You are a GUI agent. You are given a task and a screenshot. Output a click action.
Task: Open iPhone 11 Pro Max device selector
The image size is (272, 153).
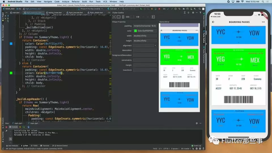90,9
